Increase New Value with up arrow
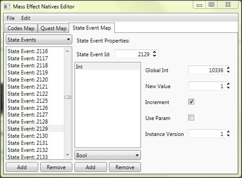Image resolution: width=242 pixels, height=178 pixels. coord(228,84)
